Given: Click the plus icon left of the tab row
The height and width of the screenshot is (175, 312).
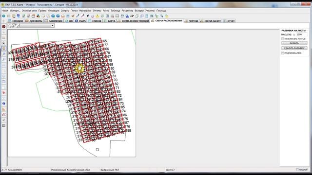Looking at the screenshot, I should [3, 21].
